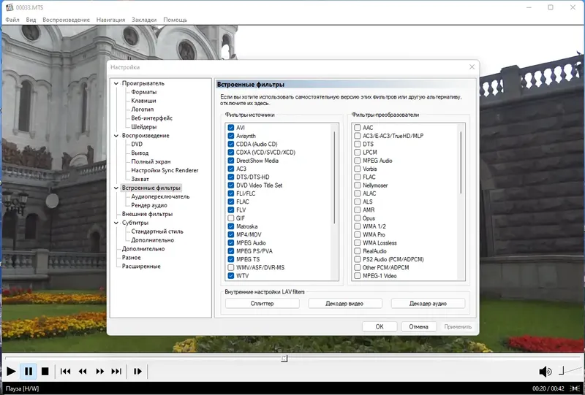Select Аудиопереключатель in the tree
This screenshot has height=395, width=585.
point(160,196)
